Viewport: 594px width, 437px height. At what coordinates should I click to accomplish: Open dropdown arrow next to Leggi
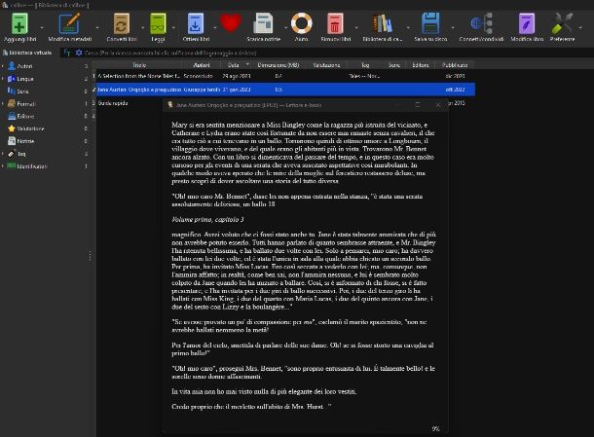173,27
